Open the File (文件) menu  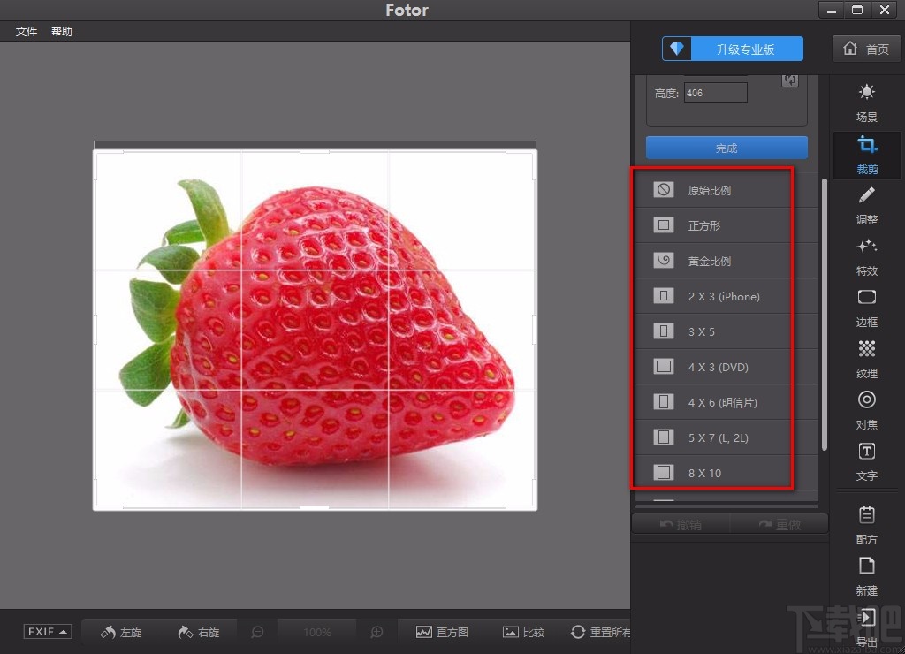(x=27, y=32)
